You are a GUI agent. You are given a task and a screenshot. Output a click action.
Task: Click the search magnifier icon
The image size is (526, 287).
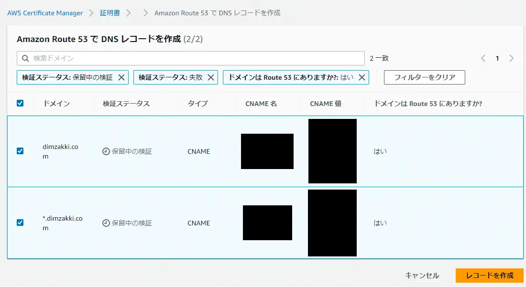click(x=25, y=58)
